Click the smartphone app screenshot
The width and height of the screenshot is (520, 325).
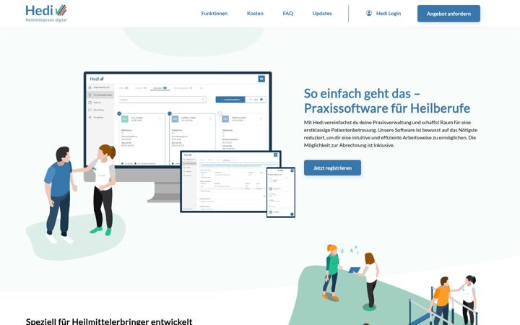280,192
